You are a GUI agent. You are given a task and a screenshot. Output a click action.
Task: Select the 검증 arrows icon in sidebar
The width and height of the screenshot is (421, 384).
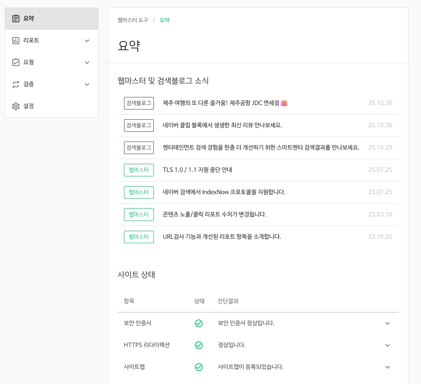[x=16, y=84]
